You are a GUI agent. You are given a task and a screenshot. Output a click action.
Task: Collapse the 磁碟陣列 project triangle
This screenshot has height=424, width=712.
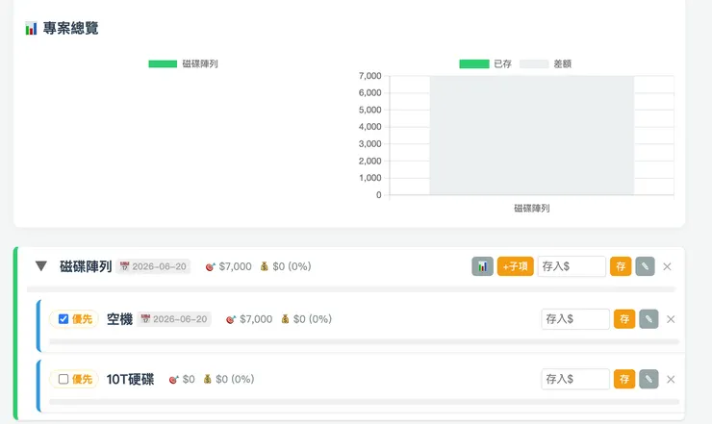tap(41, 266)
